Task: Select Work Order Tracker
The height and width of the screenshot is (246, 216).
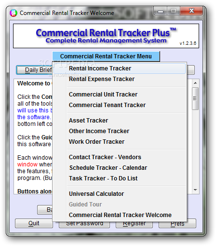Action: [120, 142]
